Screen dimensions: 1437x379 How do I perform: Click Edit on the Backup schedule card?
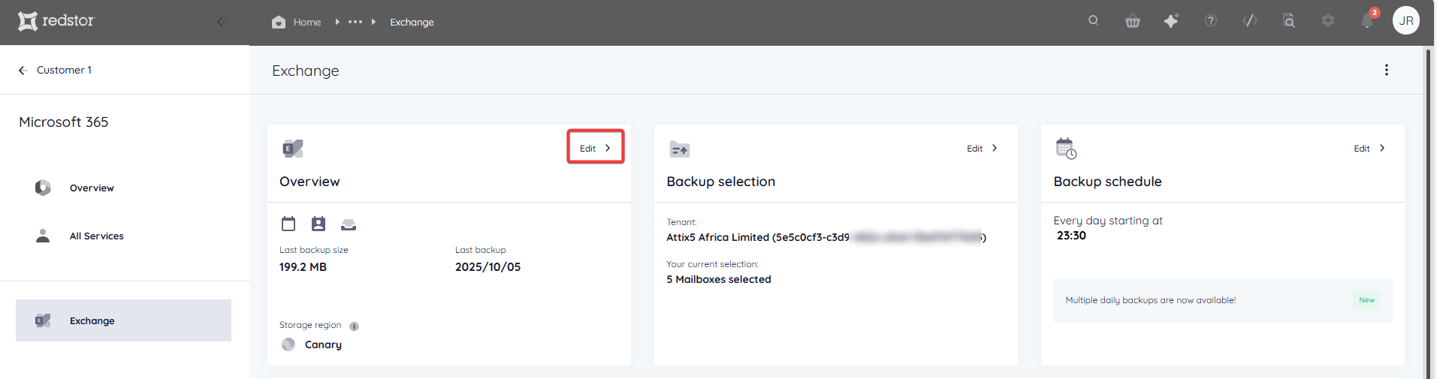[1369, 148]
